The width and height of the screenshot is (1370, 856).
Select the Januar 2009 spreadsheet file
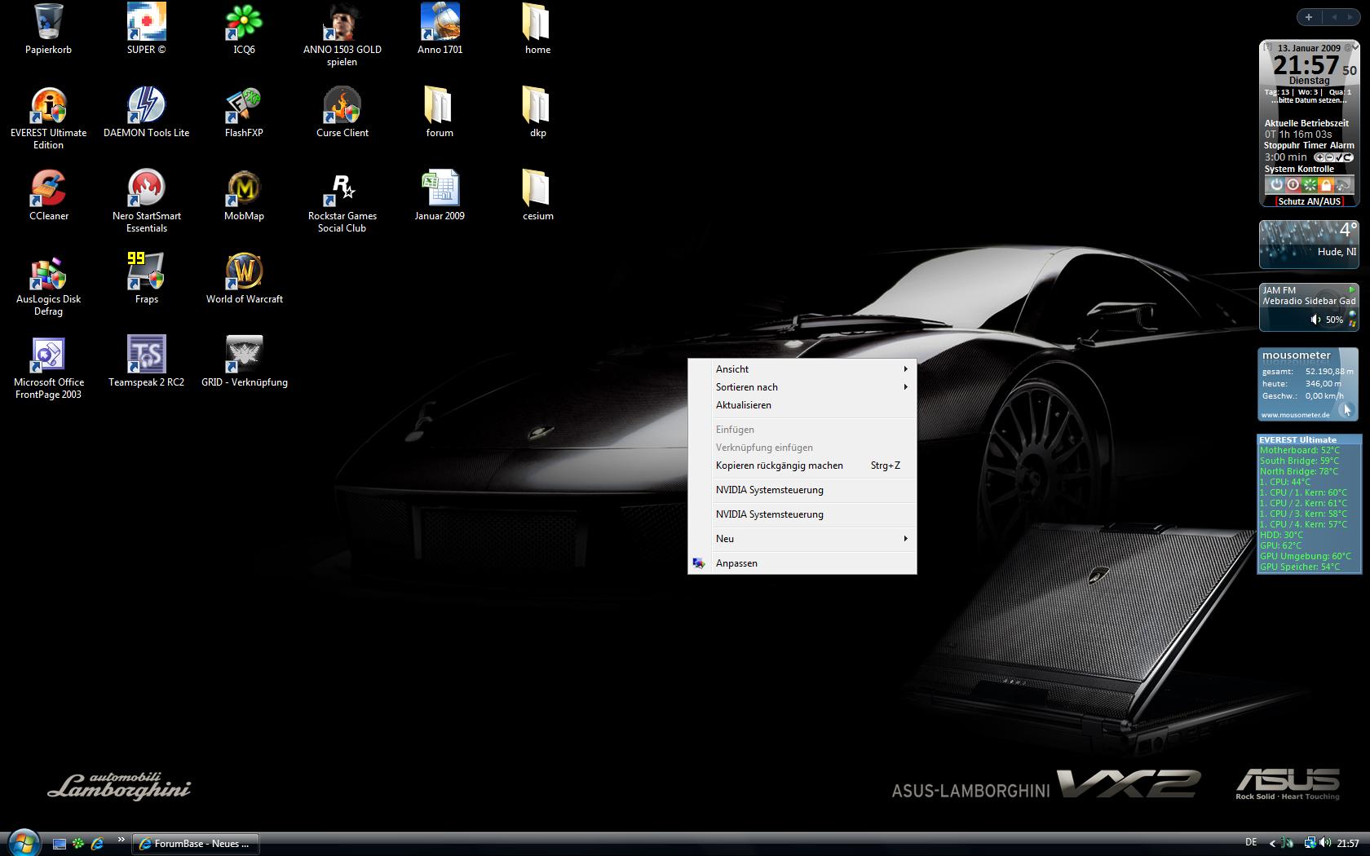(440, 196)
